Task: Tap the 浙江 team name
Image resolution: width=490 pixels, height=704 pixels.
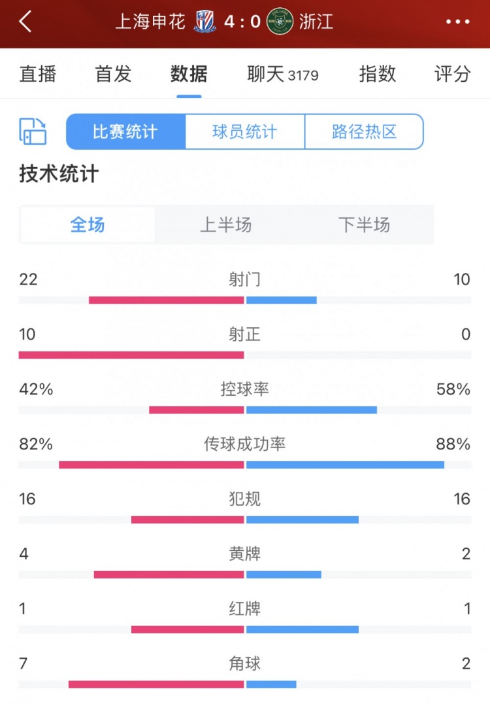Action: 316,22
